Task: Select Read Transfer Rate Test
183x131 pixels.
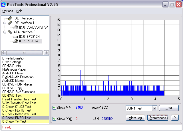Action: coord(25,99)
